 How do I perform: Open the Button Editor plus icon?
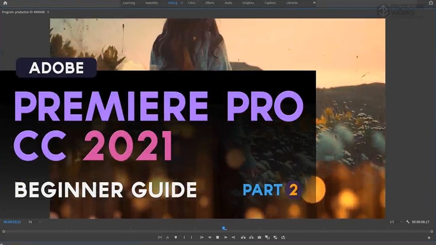pyautogui.click(x=429, y=238)
